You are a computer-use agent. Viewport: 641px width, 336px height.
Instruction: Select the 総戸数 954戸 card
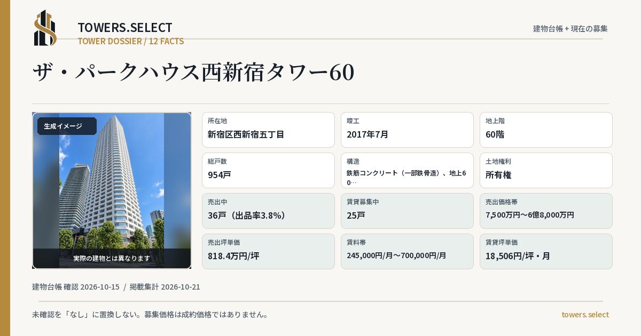coord(268,170)
